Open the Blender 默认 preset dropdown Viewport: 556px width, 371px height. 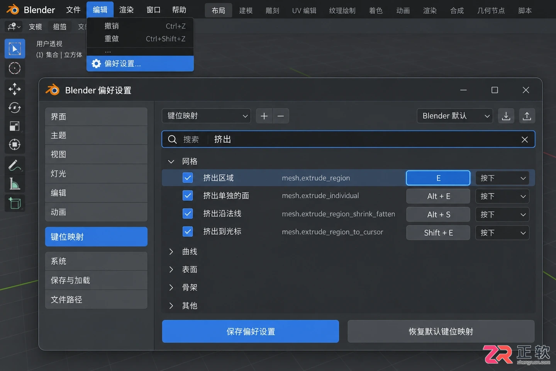455,116
